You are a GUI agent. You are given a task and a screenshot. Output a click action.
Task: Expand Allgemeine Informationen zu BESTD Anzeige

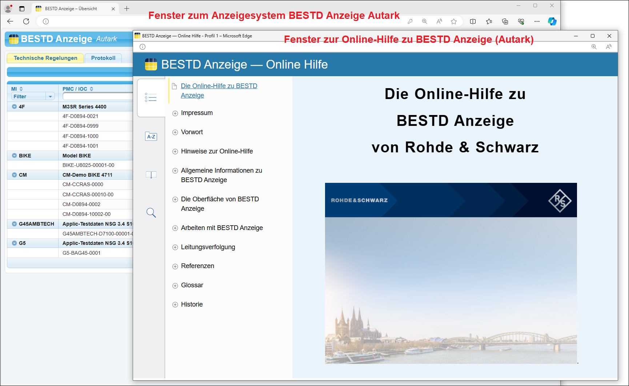click(x=175, y=171)
